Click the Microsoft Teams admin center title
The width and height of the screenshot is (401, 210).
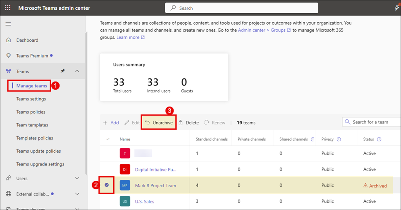[x=54, y=8]
